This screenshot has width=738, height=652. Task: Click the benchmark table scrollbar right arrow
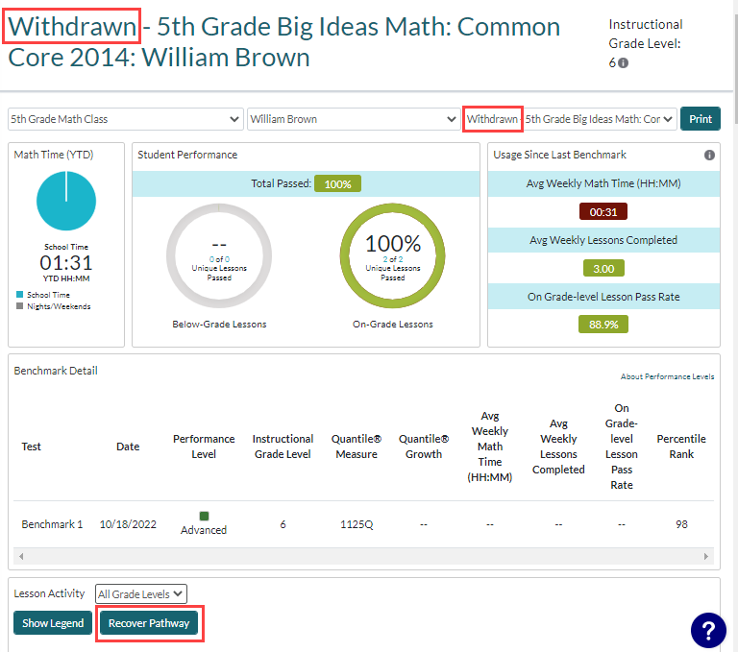706,557
